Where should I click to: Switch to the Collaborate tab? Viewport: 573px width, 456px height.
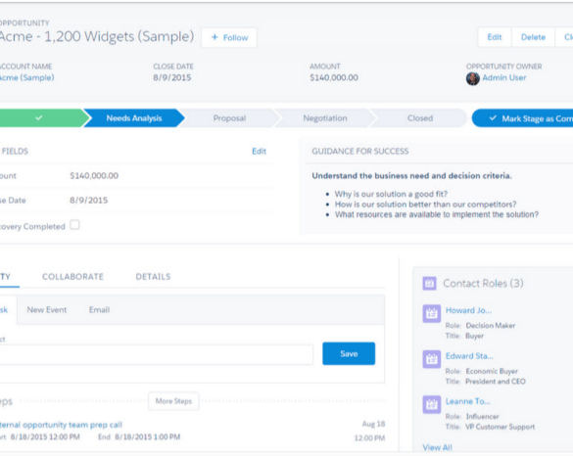pos(72,276)
